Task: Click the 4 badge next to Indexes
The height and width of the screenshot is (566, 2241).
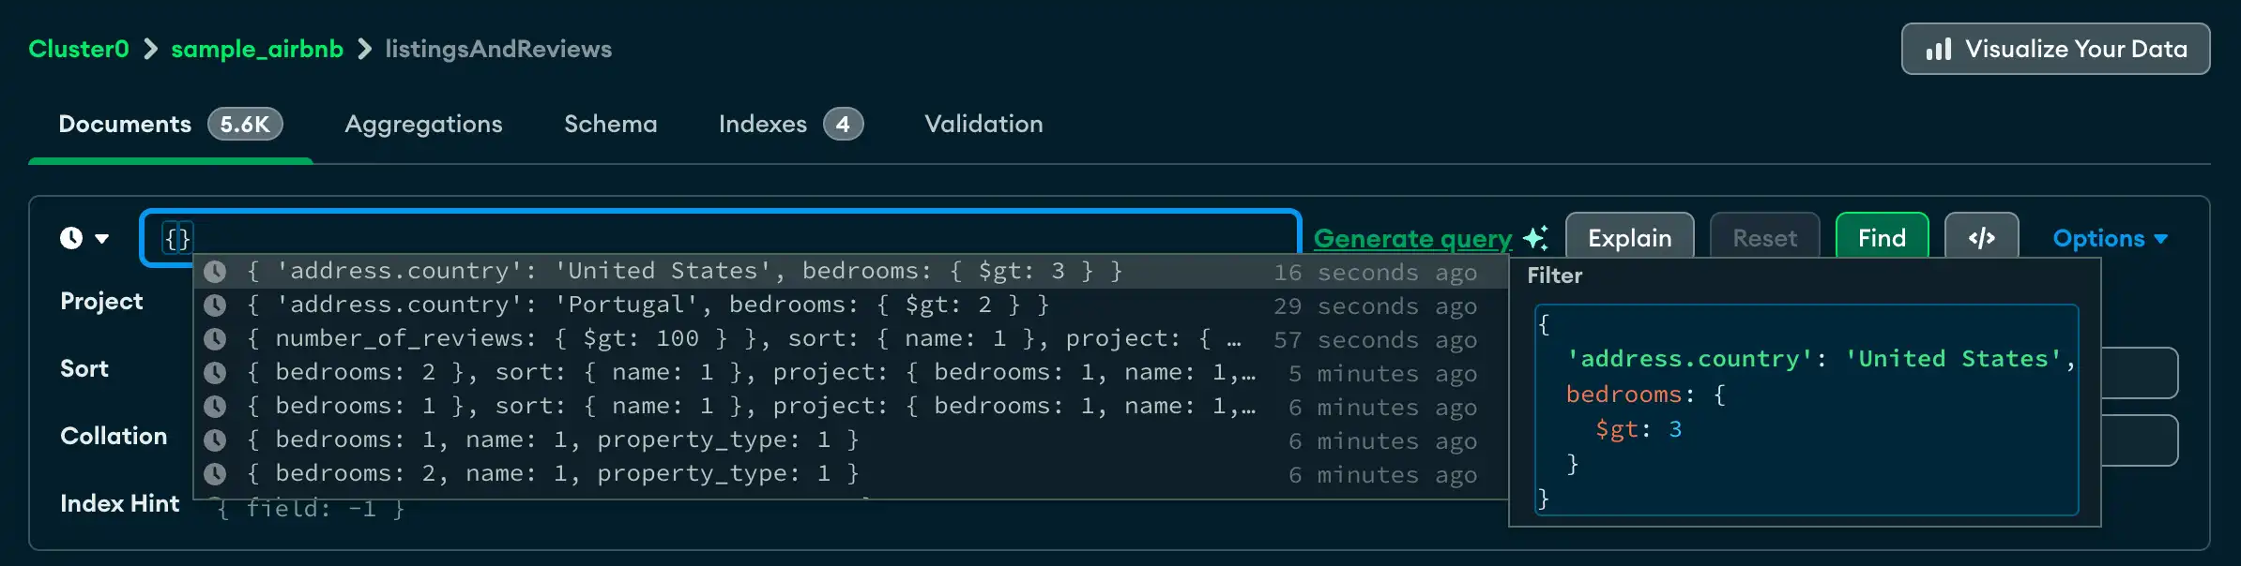Action: (843, 123)
